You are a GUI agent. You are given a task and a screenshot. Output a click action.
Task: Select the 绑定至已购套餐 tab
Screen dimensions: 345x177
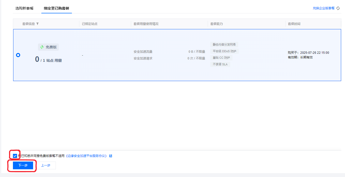pyautogui.click(x=56, y=8)
